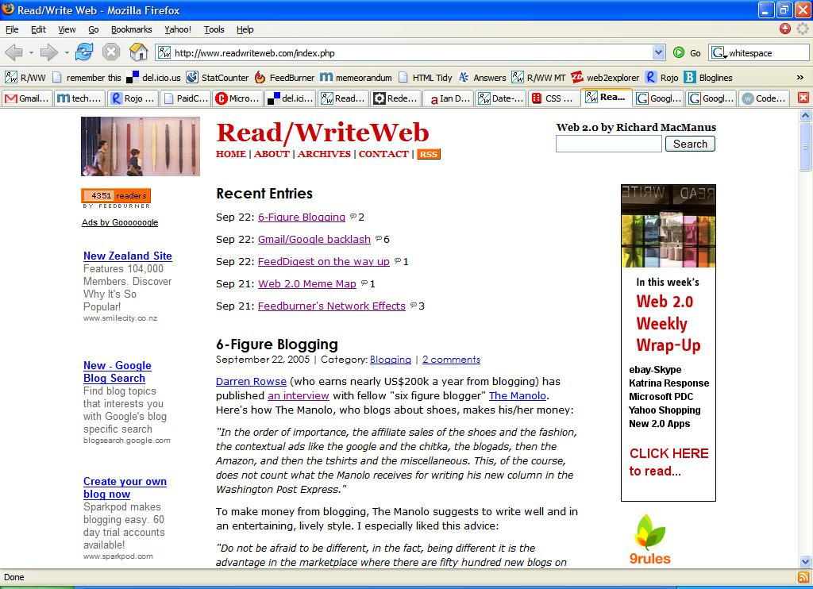Open the StatCounter bookmark
Image resolution: width=813 pixels, height=589 pixels.
[x=218, y=77]
